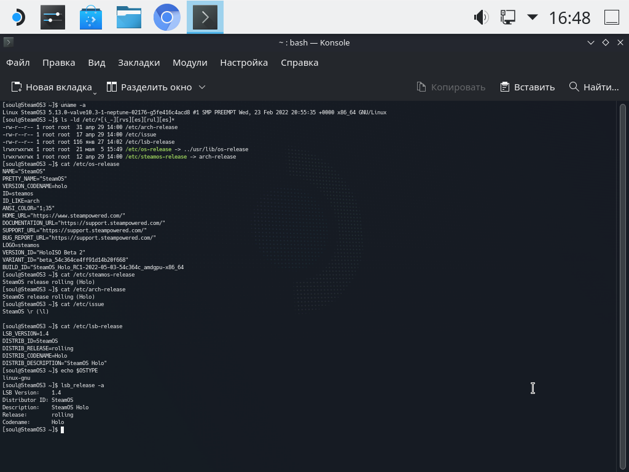The image size is (629, 472).
Task: Click the Копировать toolbar button
Action: click(x=451, y=87)
